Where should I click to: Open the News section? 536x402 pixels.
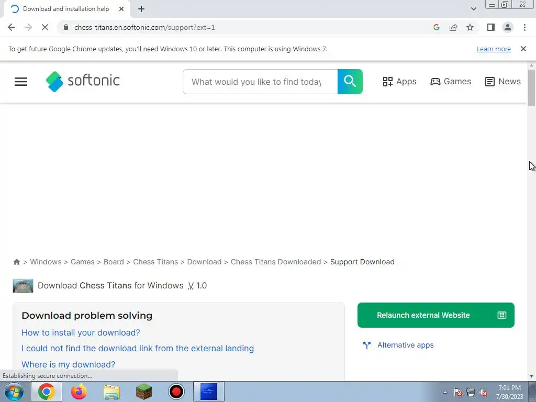click(502, 81)
